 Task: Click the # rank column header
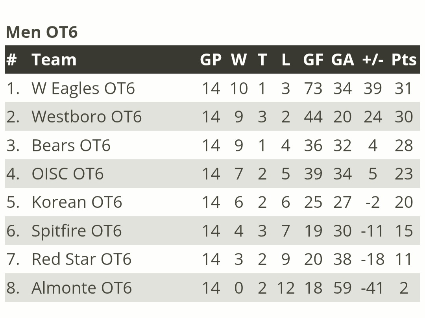click(12, 60)
